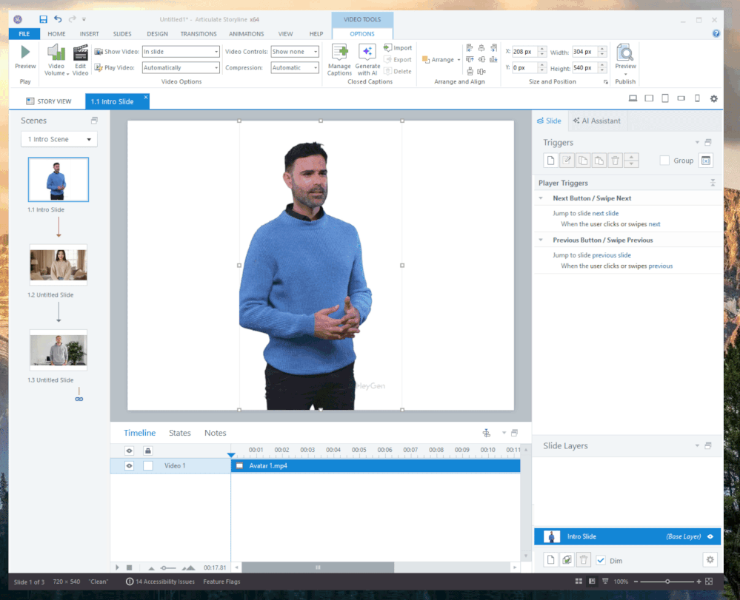Save the project with the disk icon
The image size is (740, 600).
(x=43, y=19)
